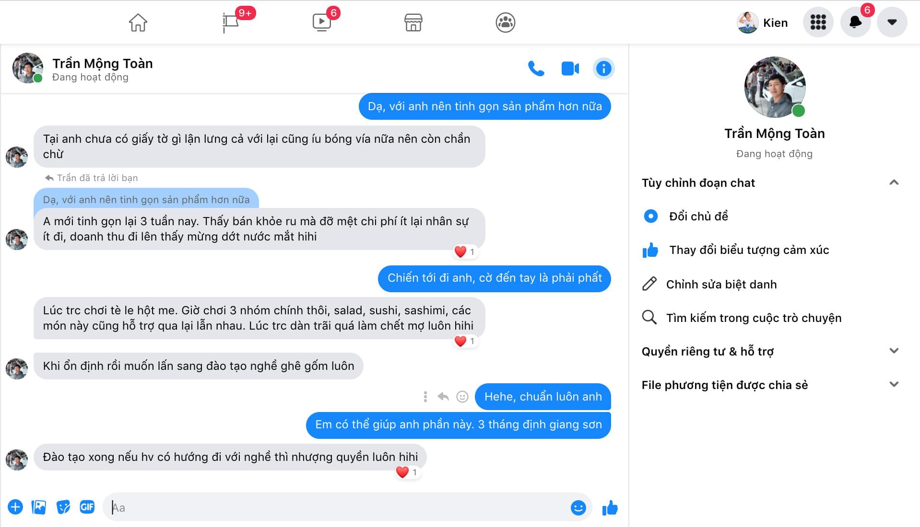Open the Marketplace tab
Image resolution: width=920 pixels, height=527 pixels.
(x=413, y=22)
